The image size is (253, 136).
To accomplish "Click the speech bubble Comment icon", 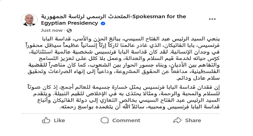I will click(105, 120).
